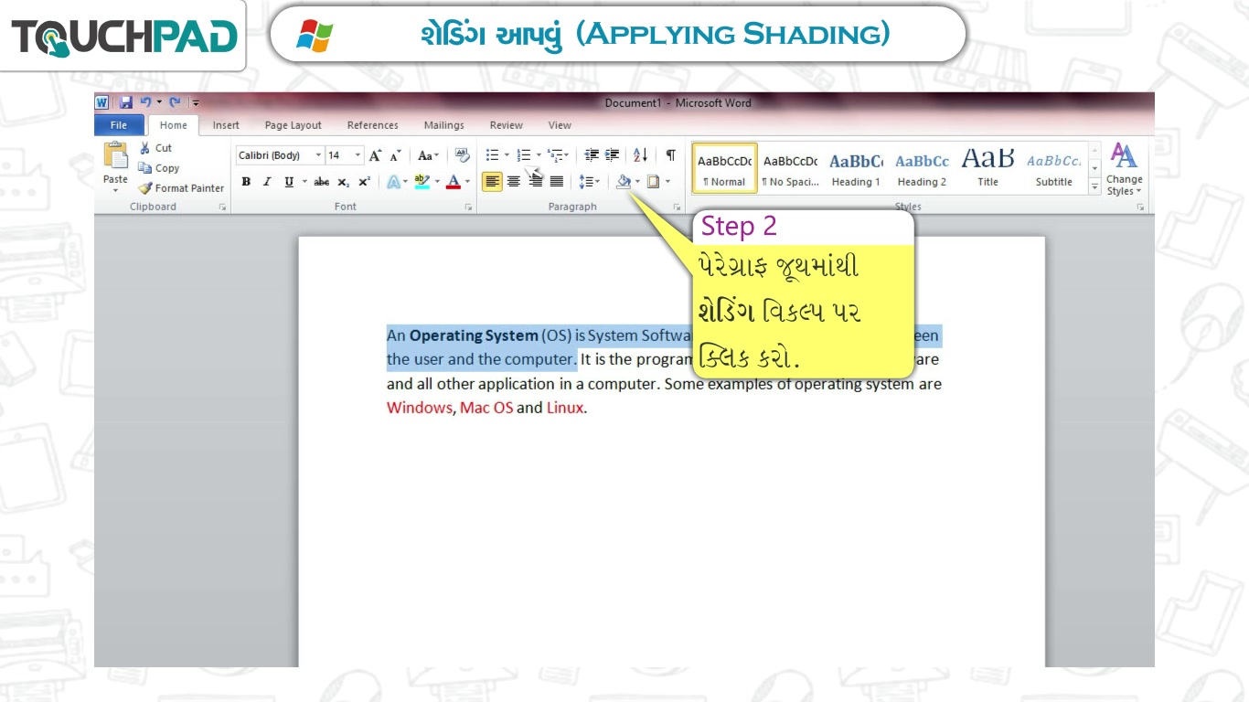Select Justify alignment
Viewport: 1249px width, 702px height.
[x=556, y=182]
